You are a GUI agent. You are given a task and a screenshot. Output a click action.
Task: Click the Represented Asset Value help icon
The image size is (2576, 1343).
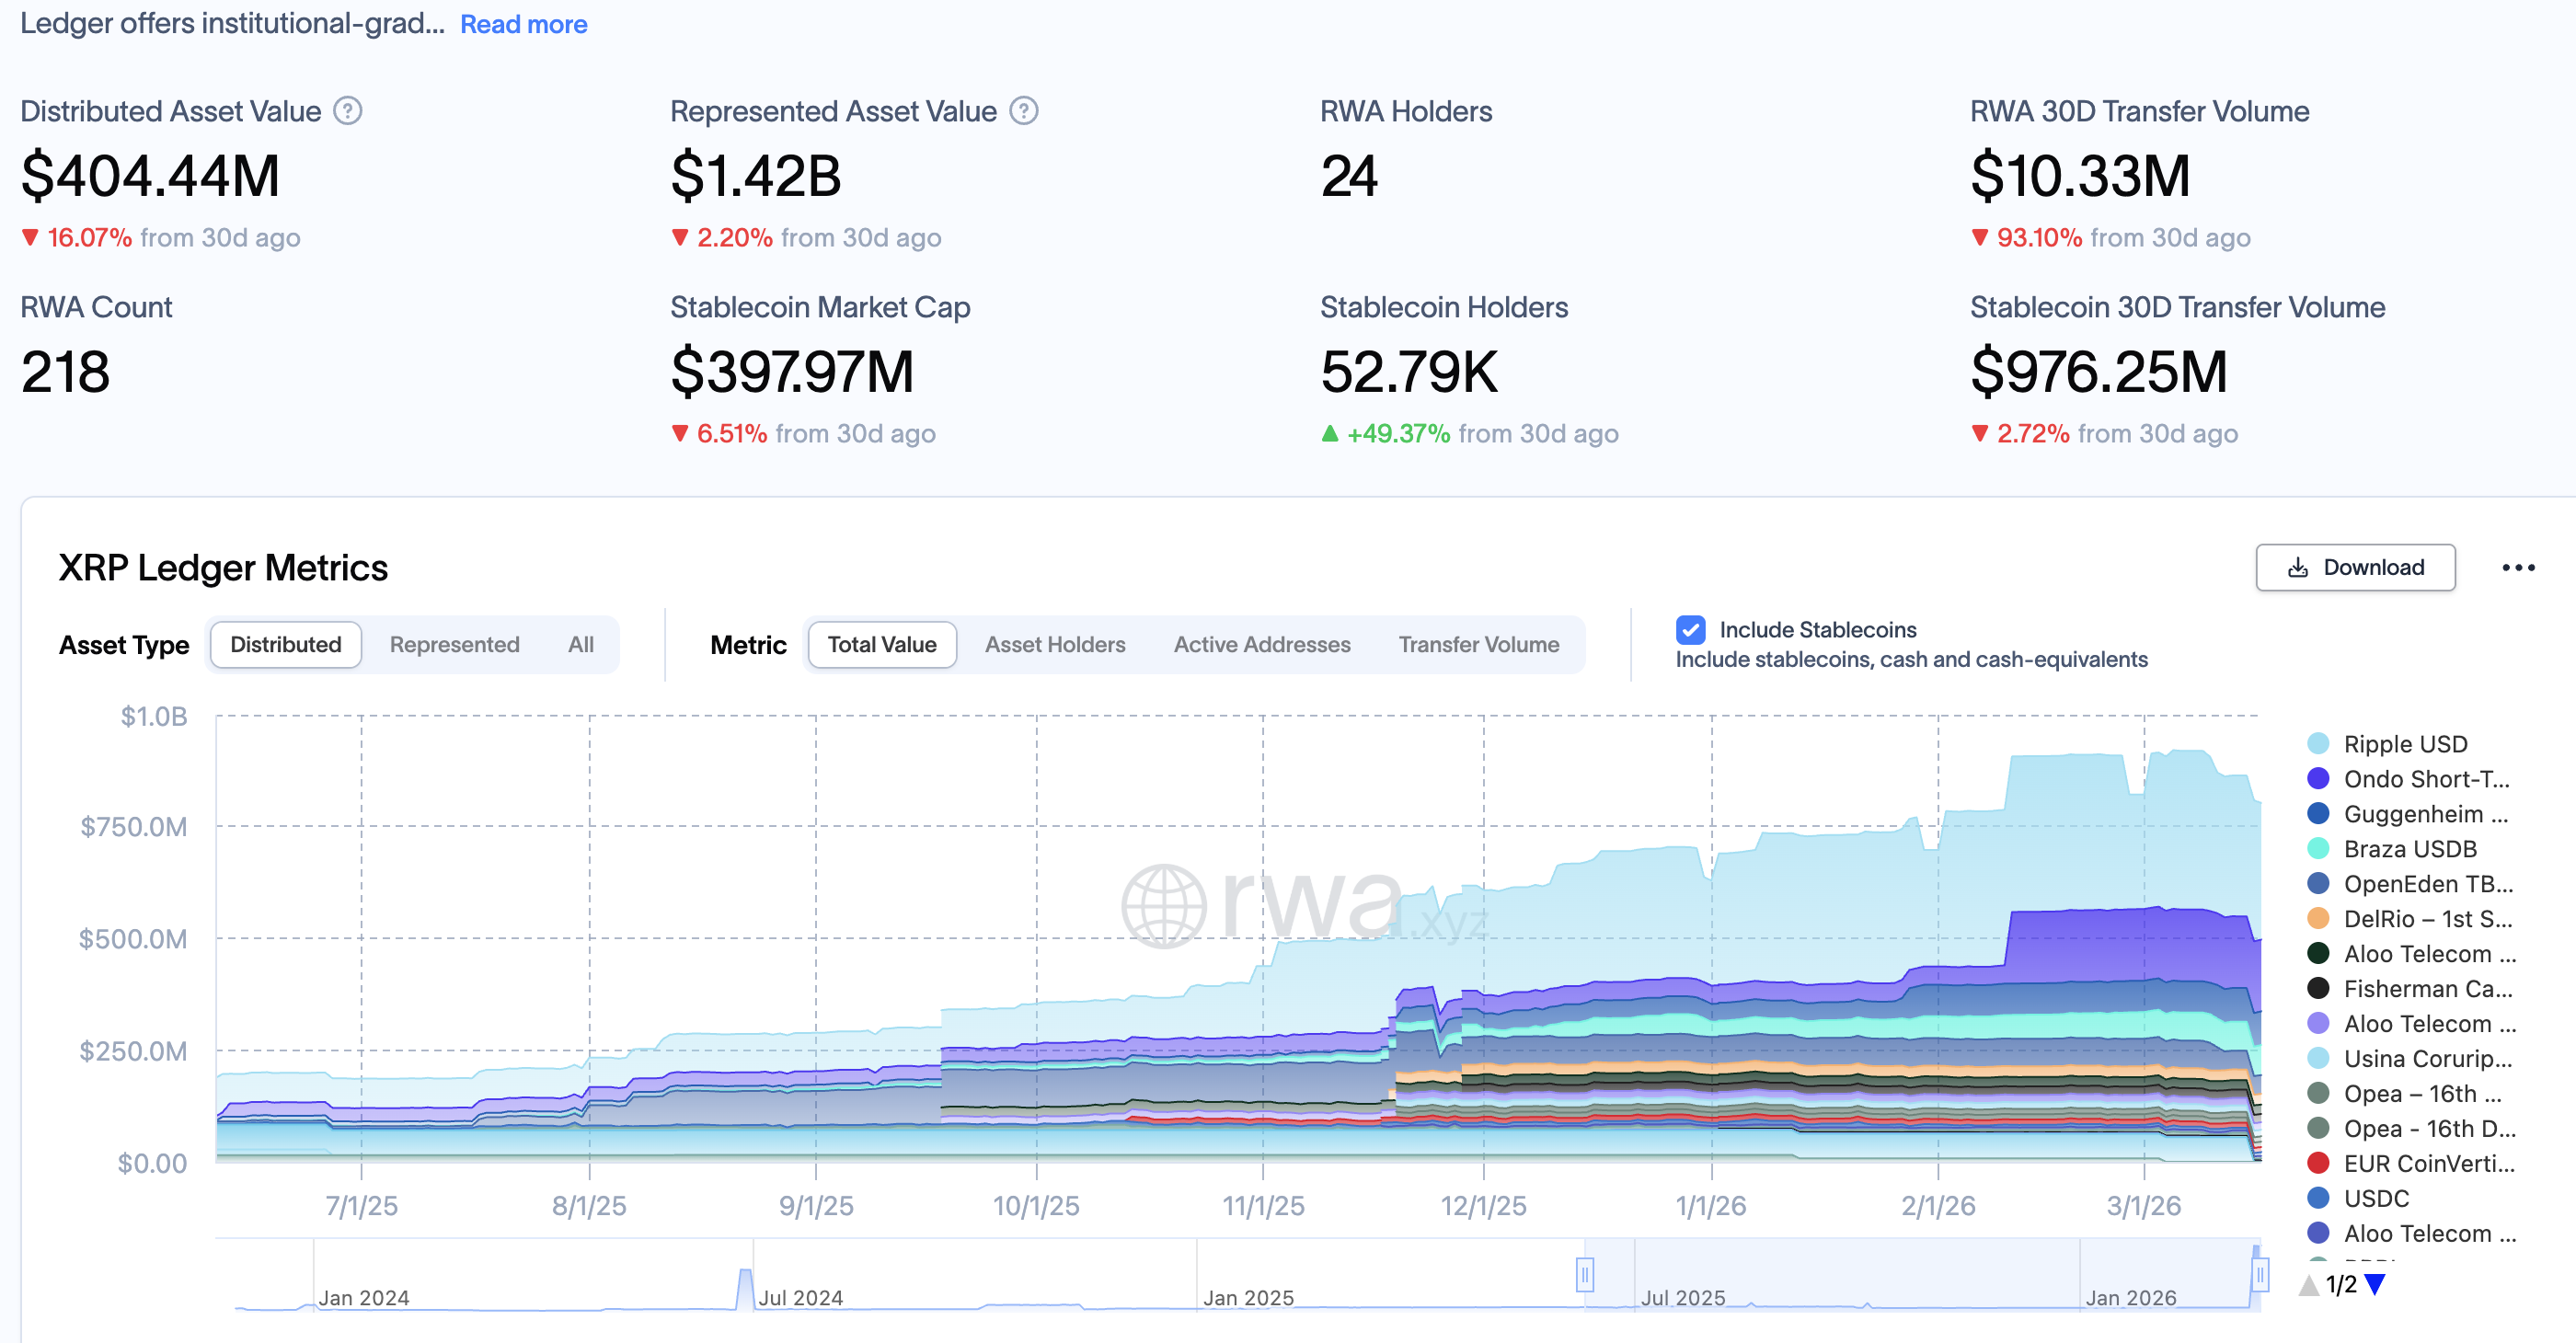(x=1023, y=111)
